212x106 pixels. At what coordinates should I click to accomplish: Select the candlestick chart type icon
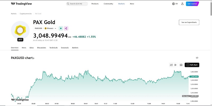click(x=175, y=65)
